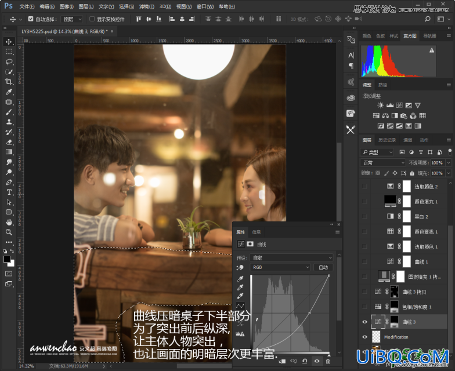Select the Hand tool
The width and height of the screenshot is (455, 371).
pos(9,223)
